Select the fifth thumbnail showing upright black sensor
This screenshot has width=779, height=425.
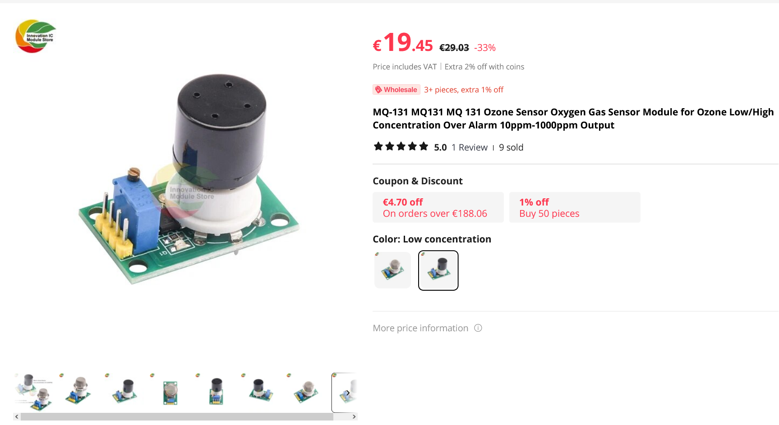(217, 390)
